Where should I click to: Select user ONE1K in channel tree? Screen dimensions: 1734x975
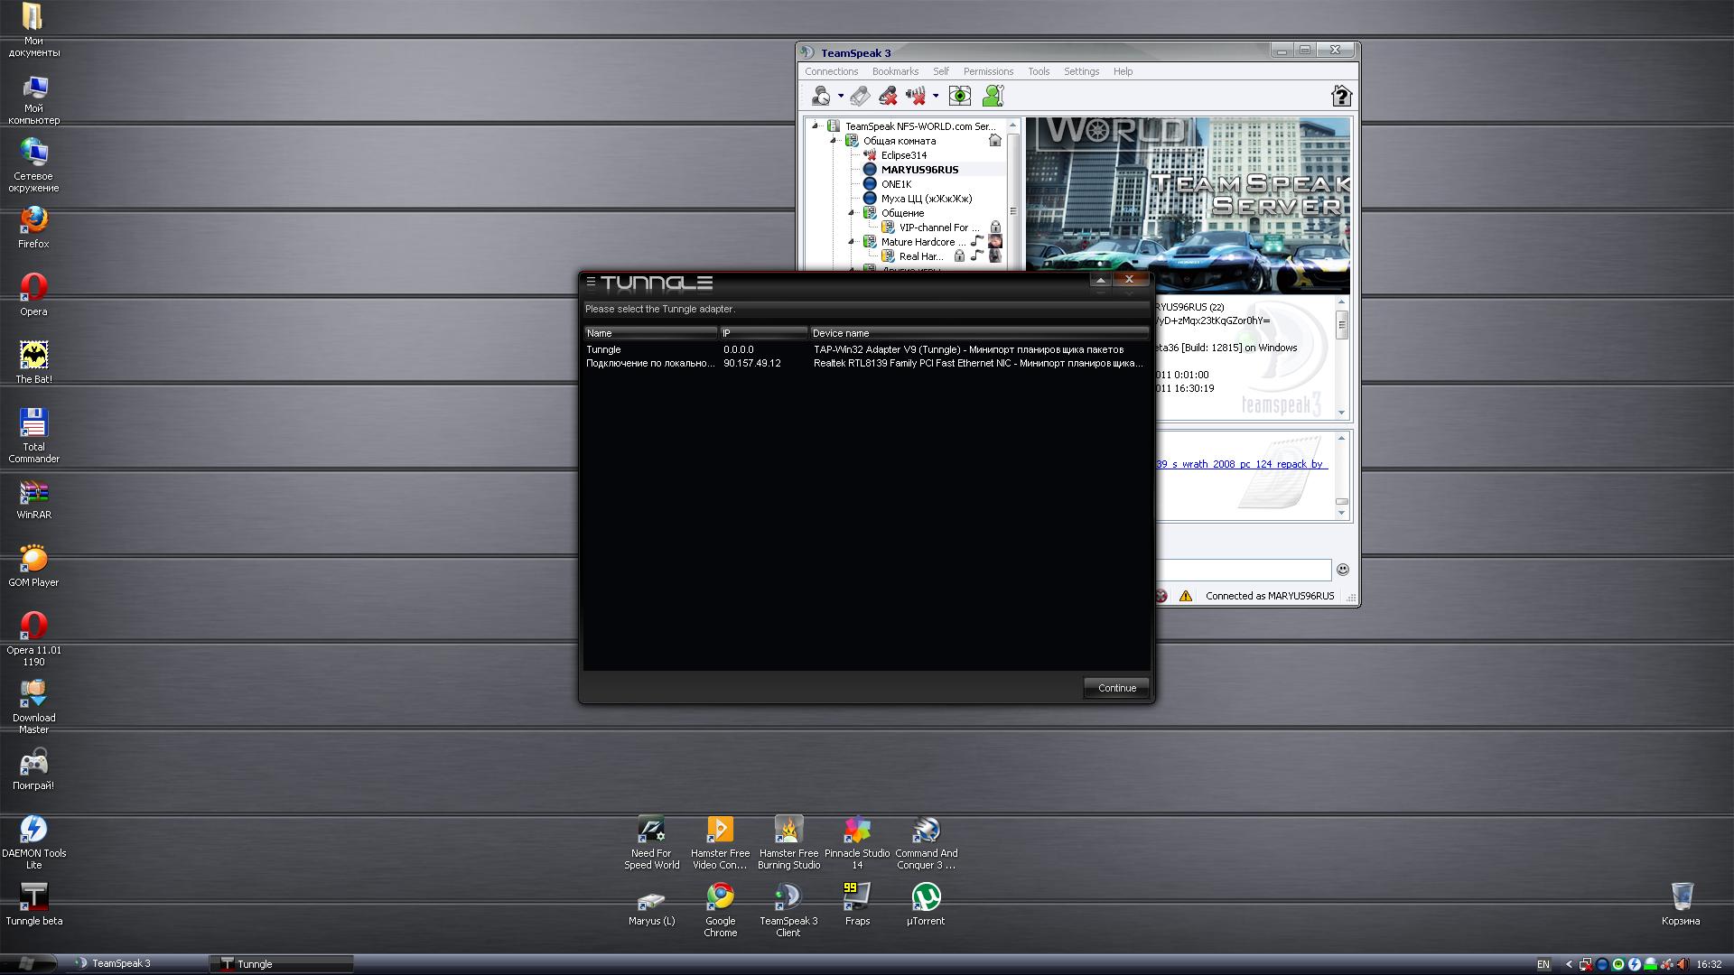coord(896,184)
